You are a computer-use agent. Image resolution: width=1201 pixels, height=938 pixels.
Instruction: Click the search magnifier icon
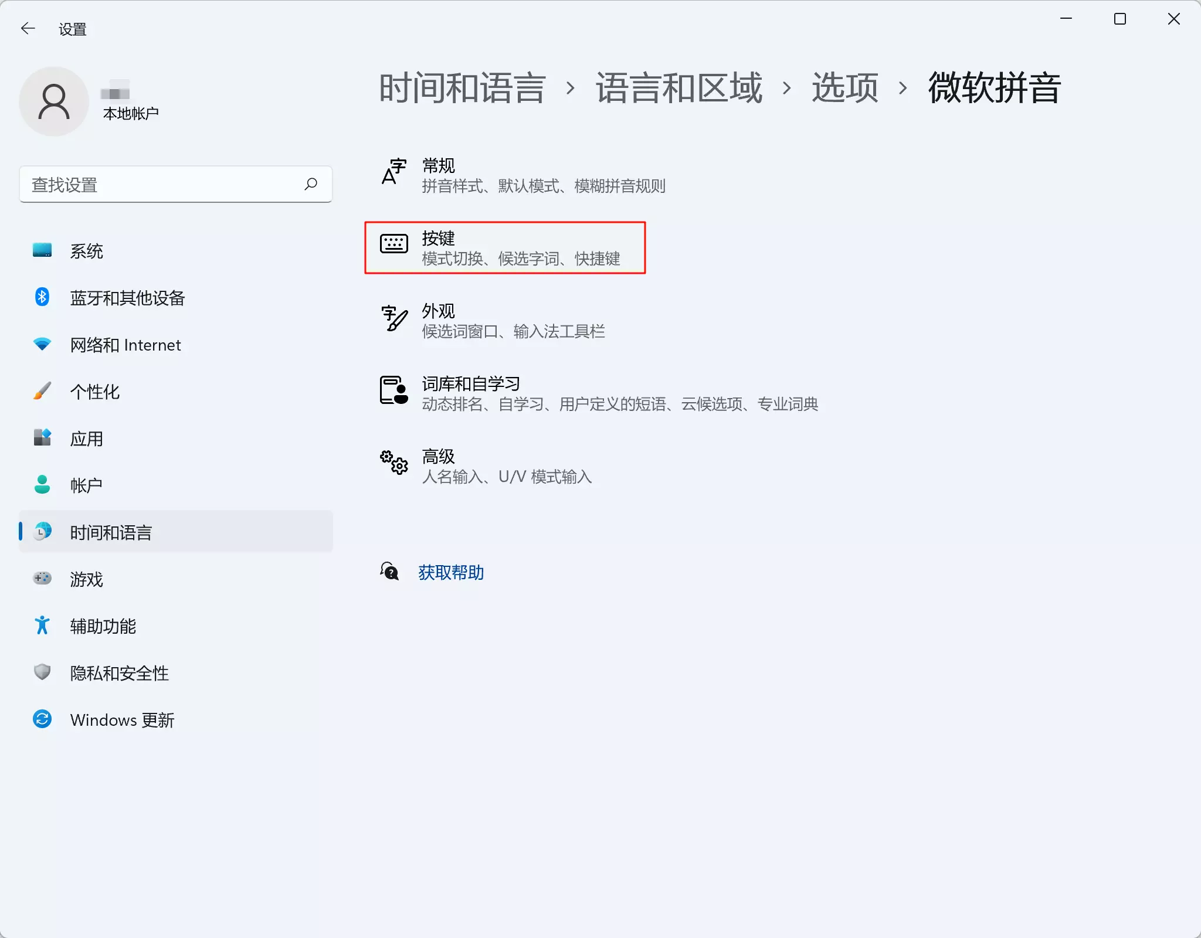[x=311, y=185]
